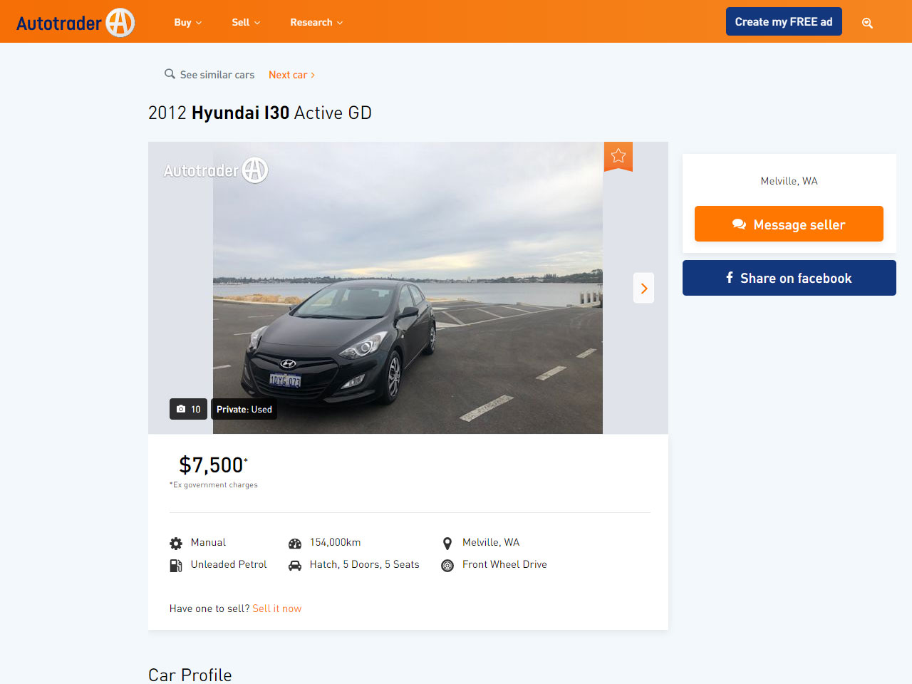Open the Autotrader home logo

tap(76, 23)
